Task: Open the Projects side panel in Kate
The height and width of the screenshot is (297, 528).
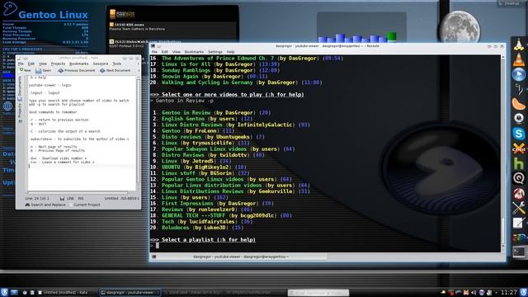Action: pos(20,113)
